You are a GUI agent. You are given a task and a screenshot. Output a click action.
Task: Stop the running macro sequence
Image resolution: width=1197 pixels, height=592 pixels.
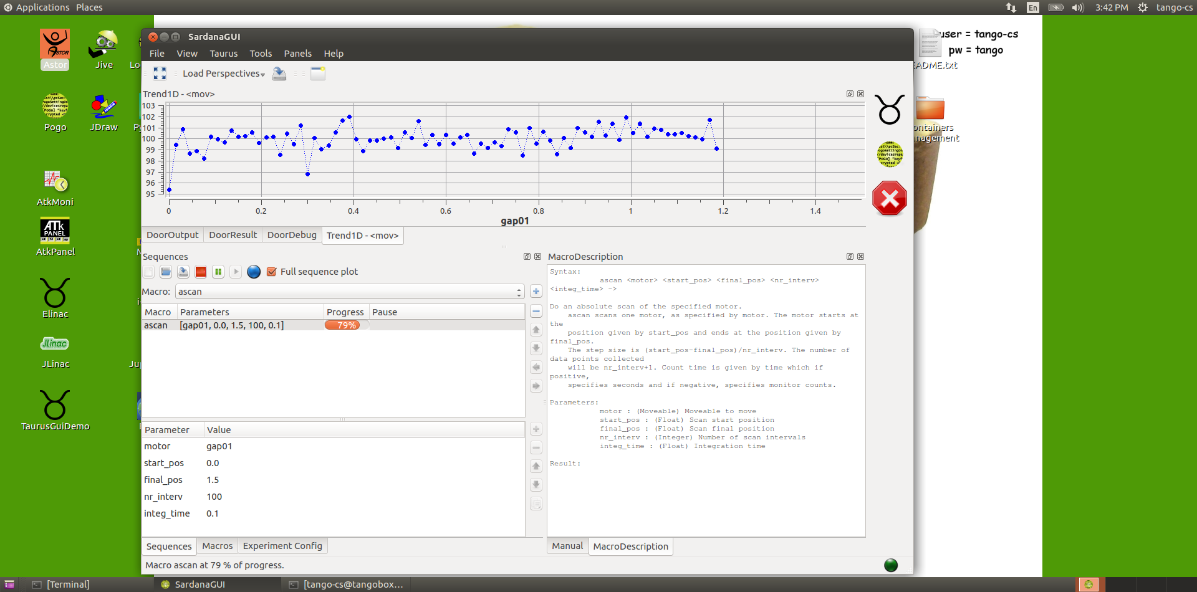click(x=201, y=272)
